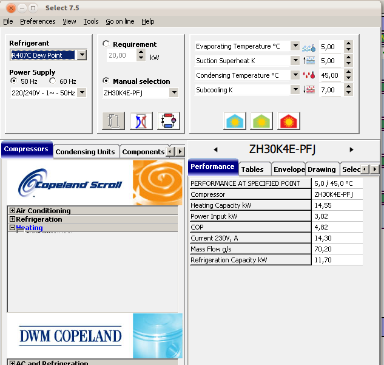384x365 pixels.
Task: Open the ZH30K4E-PFJ model dropdown
Action: coord(173,93)
